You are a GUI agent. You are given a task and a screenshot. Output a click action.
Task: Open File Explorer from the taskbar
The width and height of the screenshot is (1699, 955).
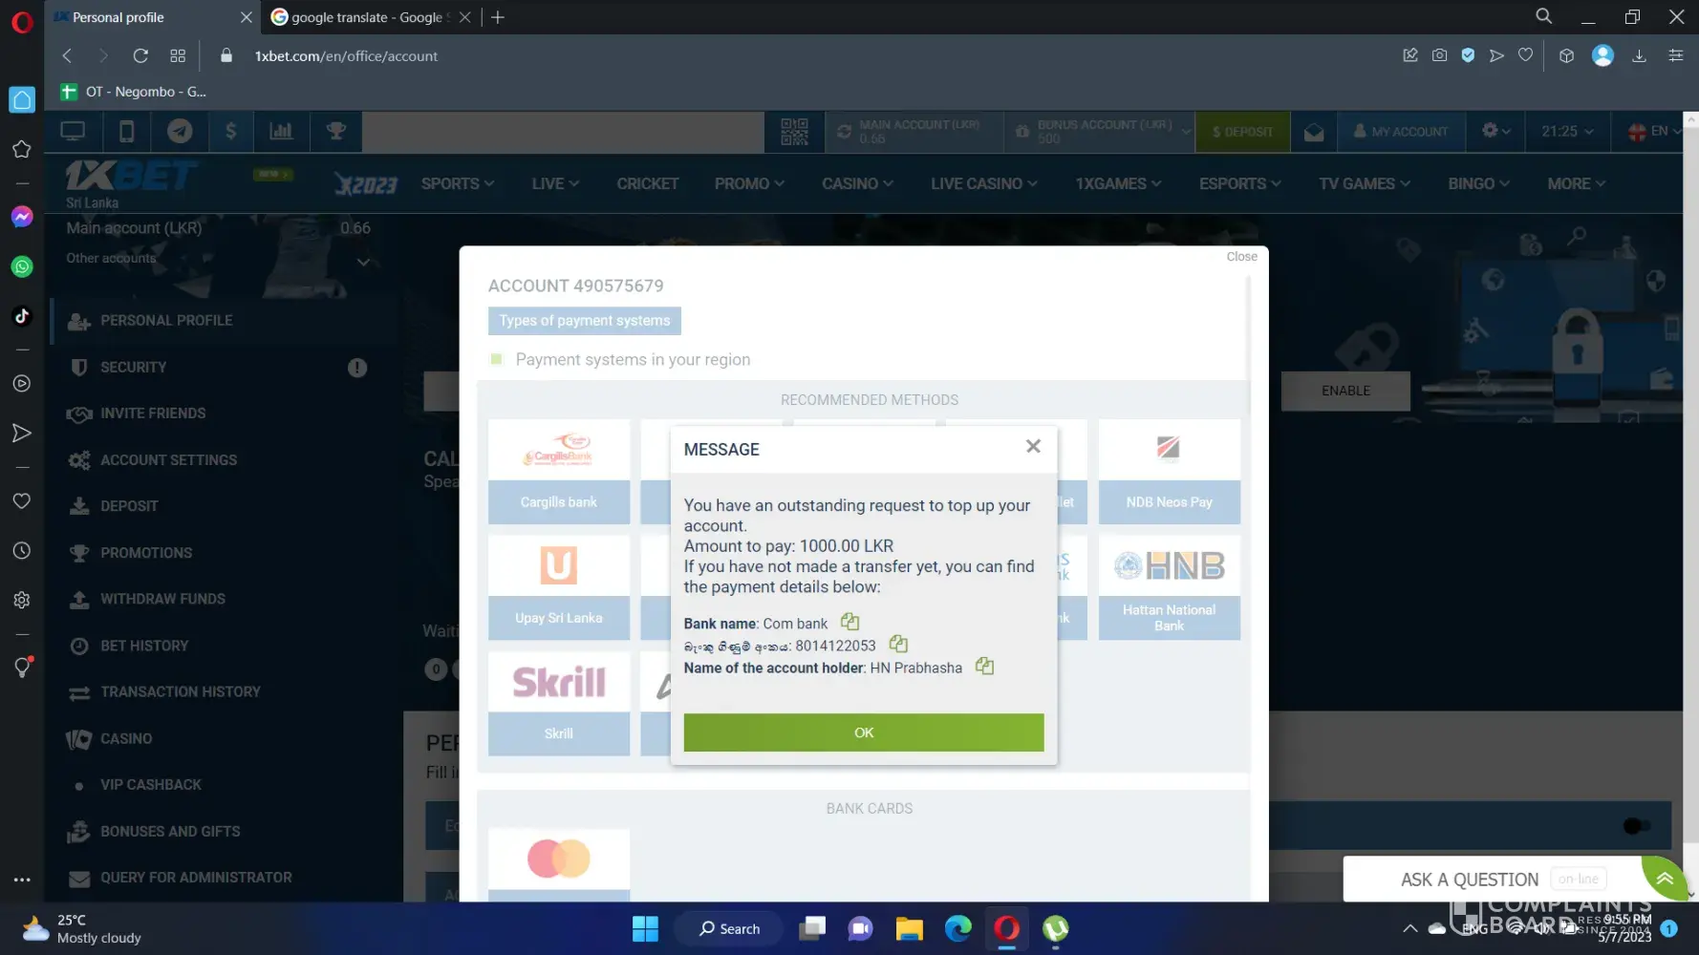(x=909, y=929)
